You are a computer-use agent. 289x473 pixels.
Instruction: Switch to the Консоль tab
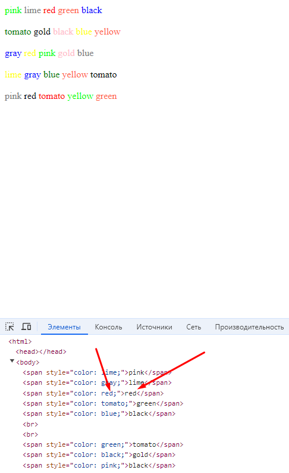point(108,327)
